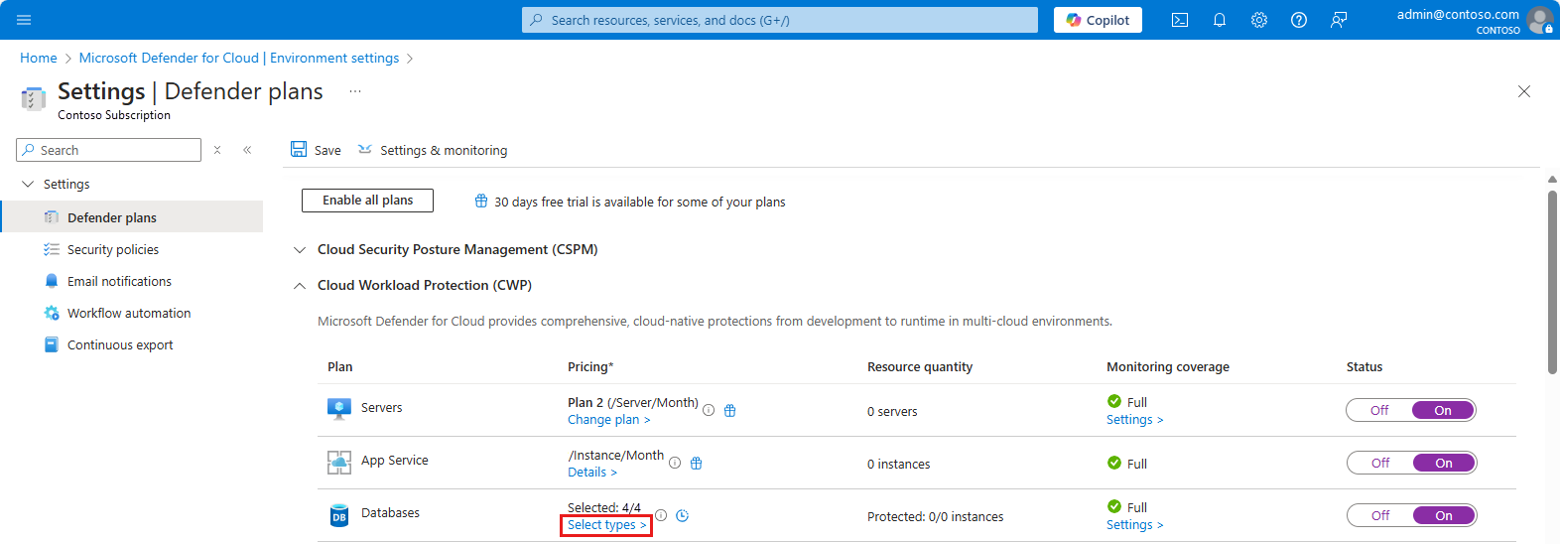This screenshot has height=544, width=1560.
Task: Turn Databases plan On
Action: pyautogui.click(x=1444, y=515)
